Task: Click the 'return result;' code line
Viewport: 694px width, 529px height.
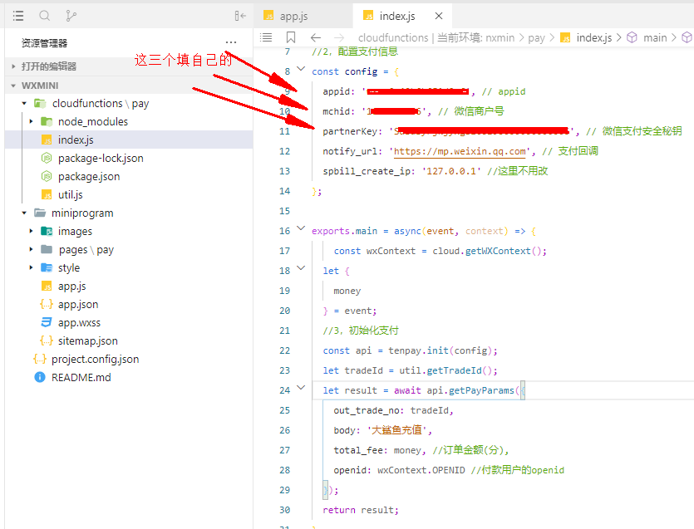Action: point(361,510)
